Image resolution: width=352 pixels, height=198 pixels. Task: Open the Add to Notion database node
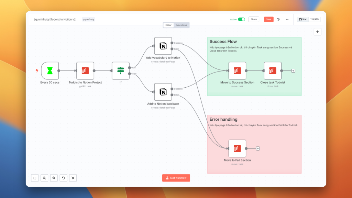click(163, 92)
